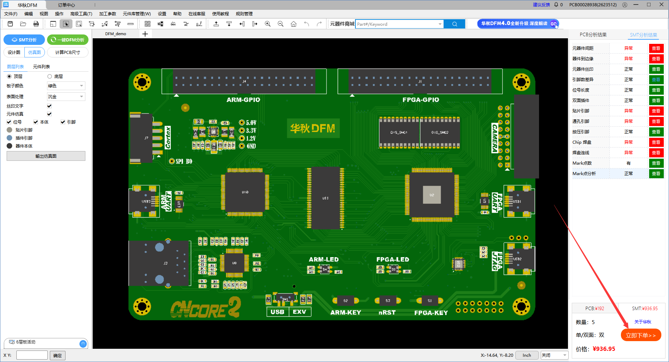
Task: Open the 高级工具(T) menu
Action: (81, 14)
